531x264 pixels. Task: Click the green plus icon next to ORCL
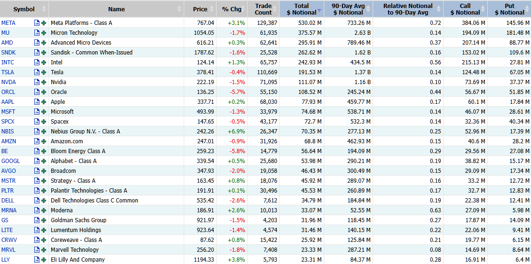tap(44, 92)
